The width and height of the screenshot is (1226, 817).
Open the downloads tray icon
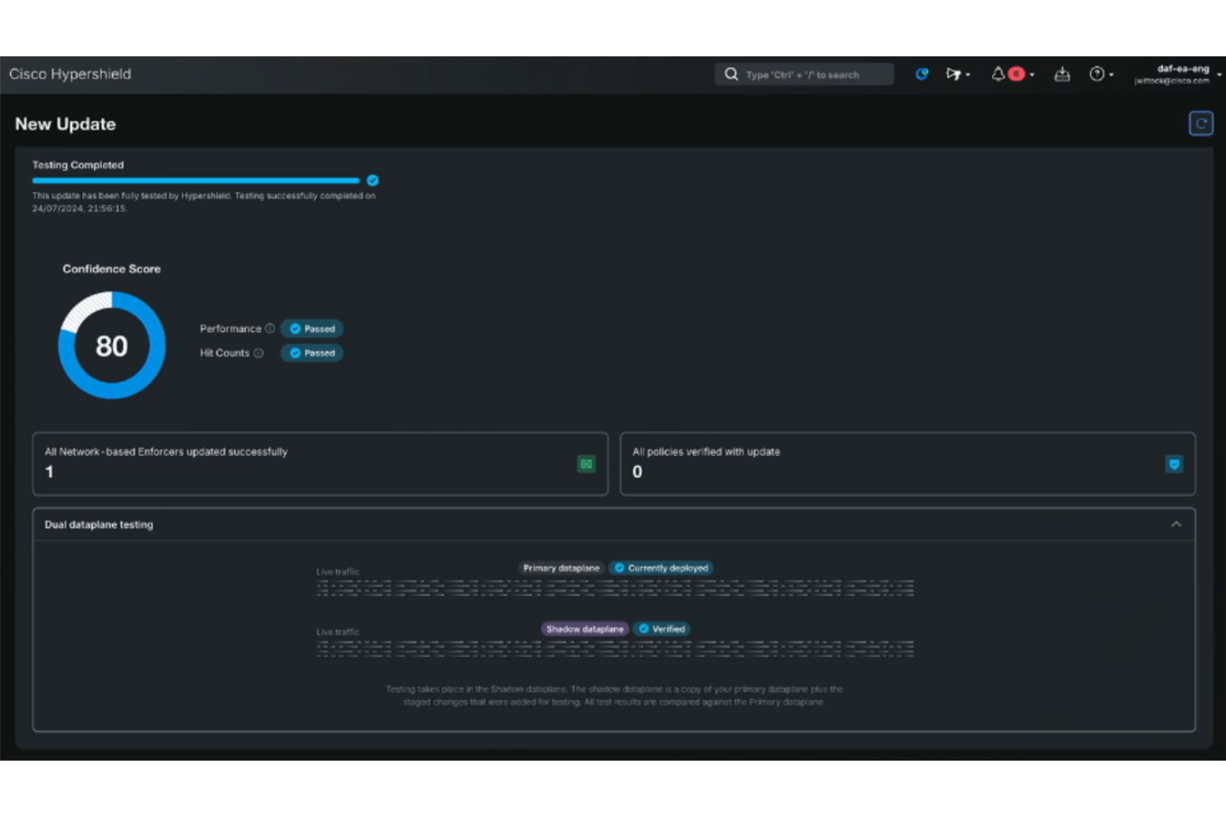pos(1063,74)
